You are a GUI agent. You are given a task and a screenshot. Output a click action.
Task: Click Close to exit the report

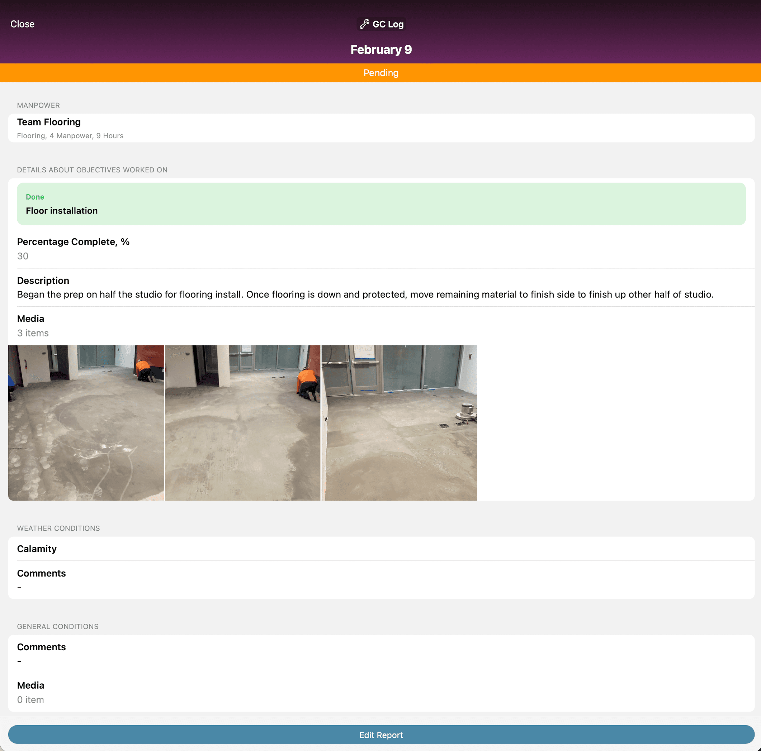pos(23,24)
